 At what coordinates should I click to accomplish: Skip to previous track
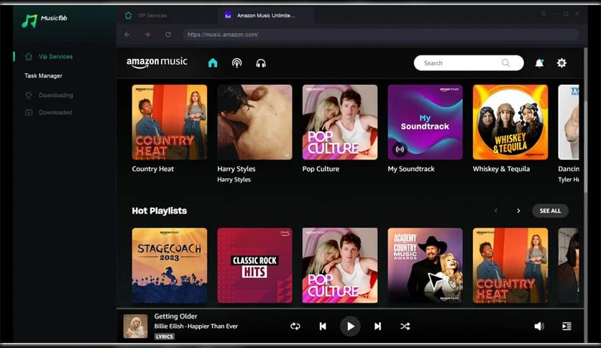tap(323, 326)
